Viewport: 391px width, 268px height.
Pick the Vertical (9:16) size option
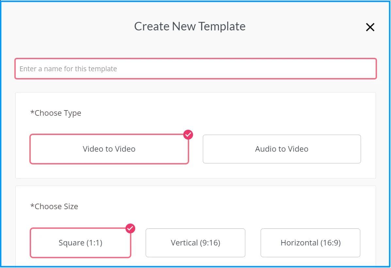pyautogui.click(x=195, y=243)
